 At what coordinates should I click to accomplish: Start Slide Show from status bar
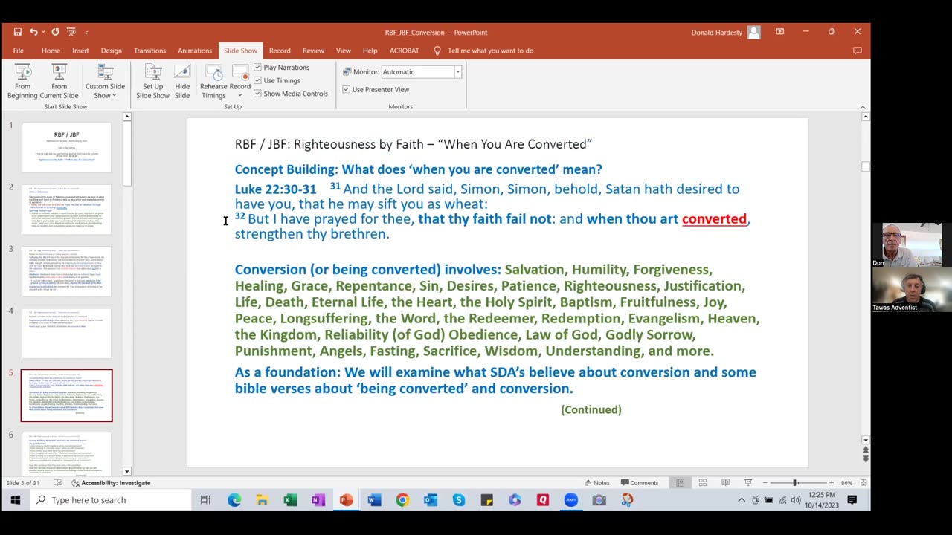748,483
